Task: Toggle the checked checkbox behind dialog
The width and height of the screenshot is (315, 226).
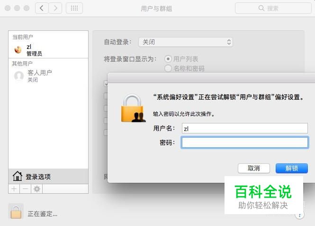Action: [x=106, y=84]
